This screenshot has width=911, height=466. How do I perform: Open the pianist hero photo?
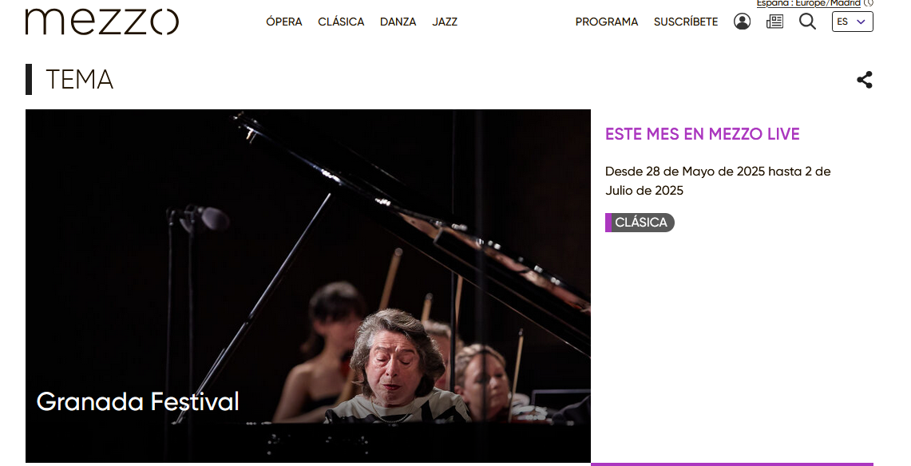pyautogui.click(x=308, y=286)
